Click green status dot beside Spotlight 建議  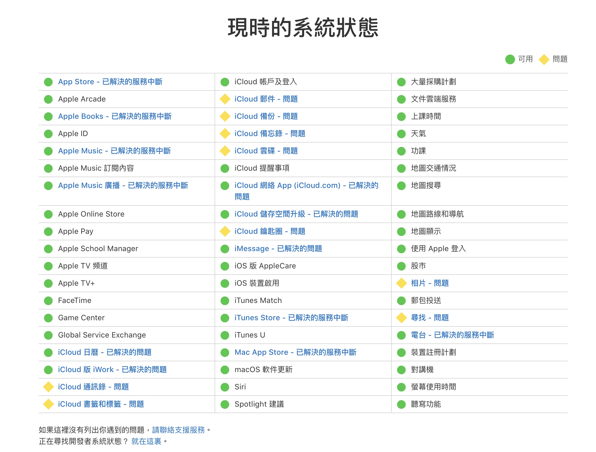point(225,404)
